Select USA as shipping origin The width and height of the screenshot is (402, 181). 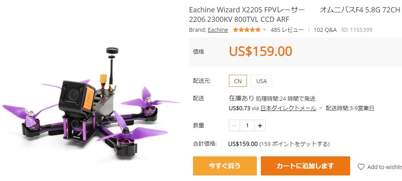[262, 81]
